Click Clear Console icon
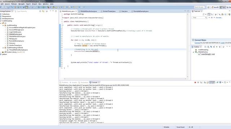 pyautogui.click(x=205, y=82)
